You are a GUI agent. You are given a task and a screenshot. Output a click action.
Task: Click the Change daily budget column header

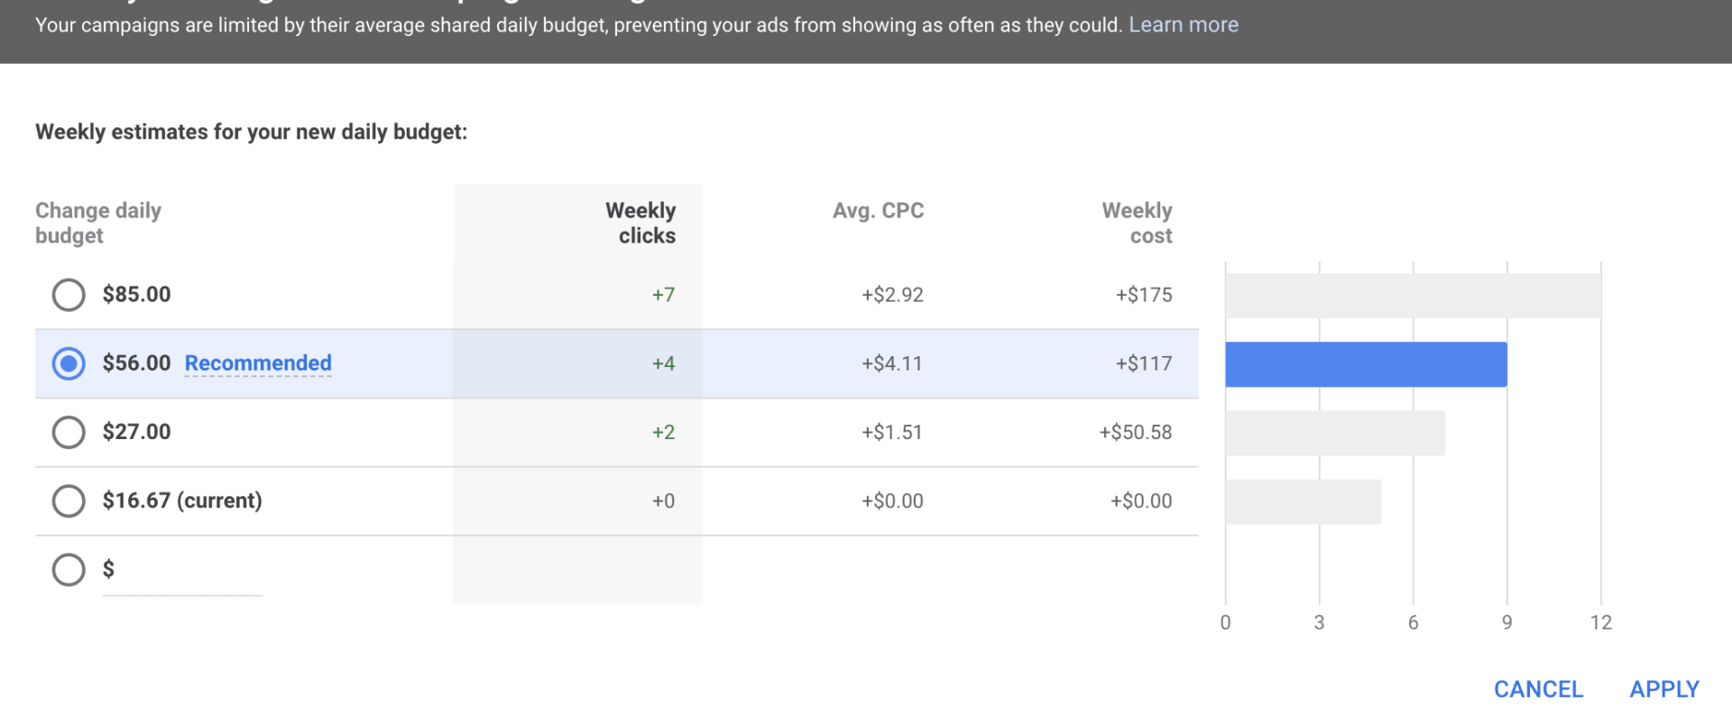tap(98, 223)
